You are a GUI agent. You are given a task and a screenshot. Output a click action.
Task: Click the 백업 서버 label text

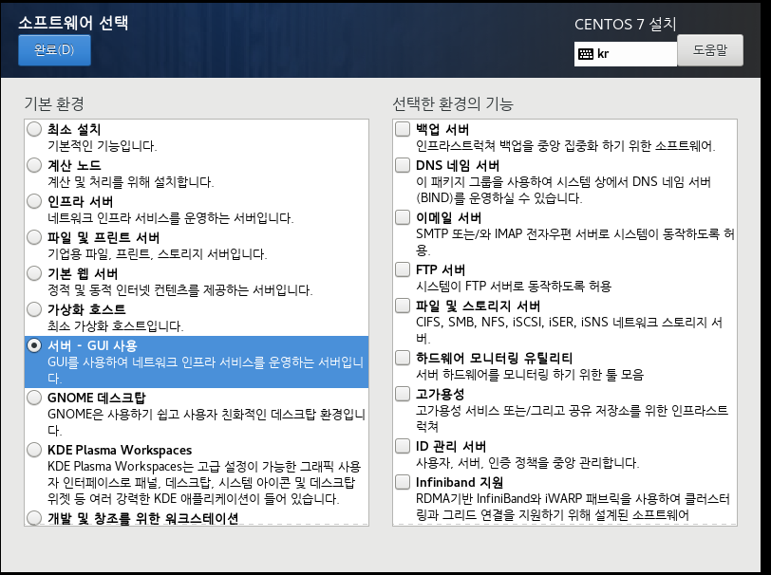(x=442, y=129)
